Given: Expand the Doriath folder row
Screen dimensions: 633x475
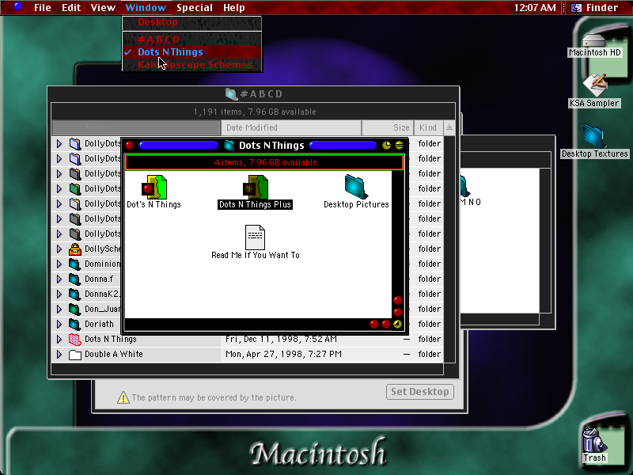Looking at the screenshot, I should pyautogui.click(x=59, y=324).
